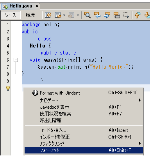150x157 pixels.
Task: Click the static keyword on line 5
Action: [x=68, y=53]
